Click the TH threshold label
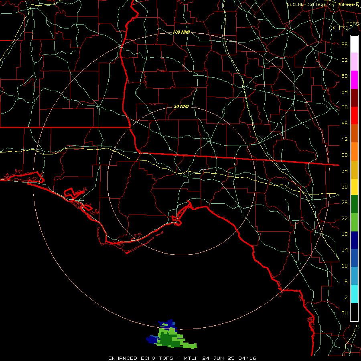 click(345, 313)
